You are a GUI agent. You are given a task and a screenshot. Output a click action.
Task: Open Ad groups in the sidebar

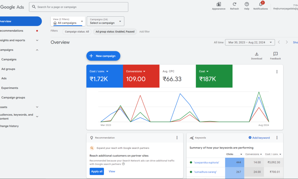click(x=8, y=69)
